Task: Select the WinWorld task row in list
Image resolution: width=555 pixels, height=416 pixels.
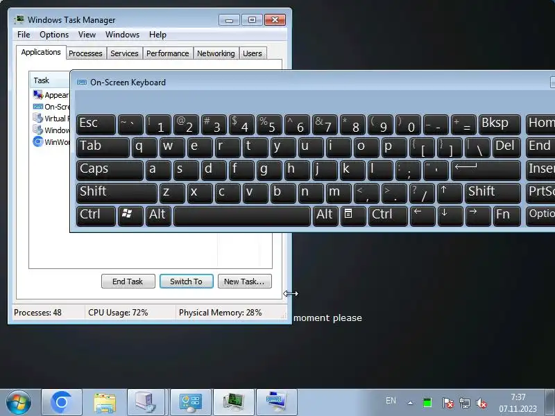Action: (x=51, y=142)
